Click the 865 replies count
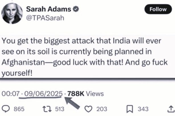Viewport: 175px width, 116px height. click(x=19, y=109)
